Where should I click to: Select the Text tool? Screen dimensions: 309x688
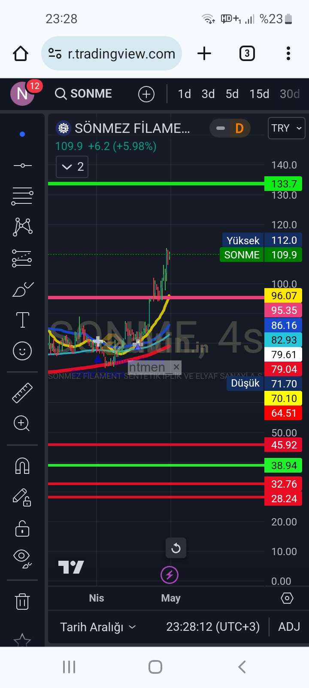[22, 320]
